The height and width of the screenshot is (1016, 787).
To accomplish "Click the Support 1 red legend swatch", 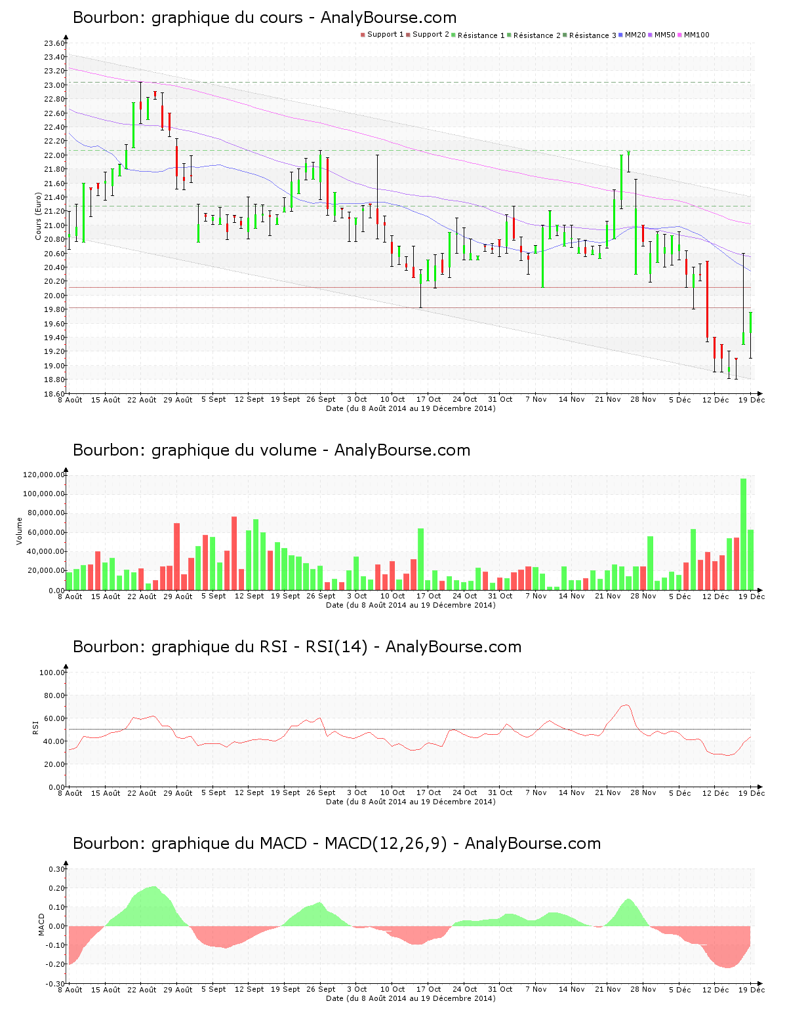I will click(x=363, y=35).
